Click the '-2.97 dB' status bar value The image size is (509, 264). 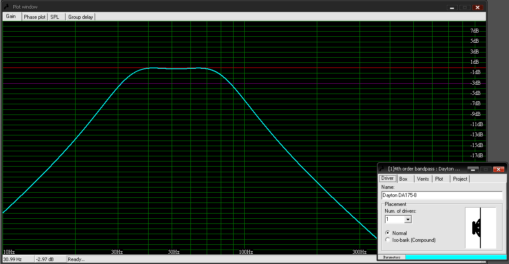click(x=45, y=259)
